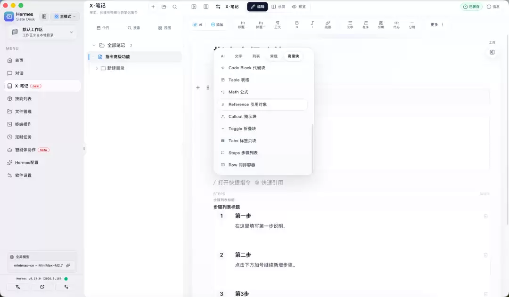Insert a Steps 步骤列表 block
The height and width of the screenshot is (297, 509).
tap(262, 153)
